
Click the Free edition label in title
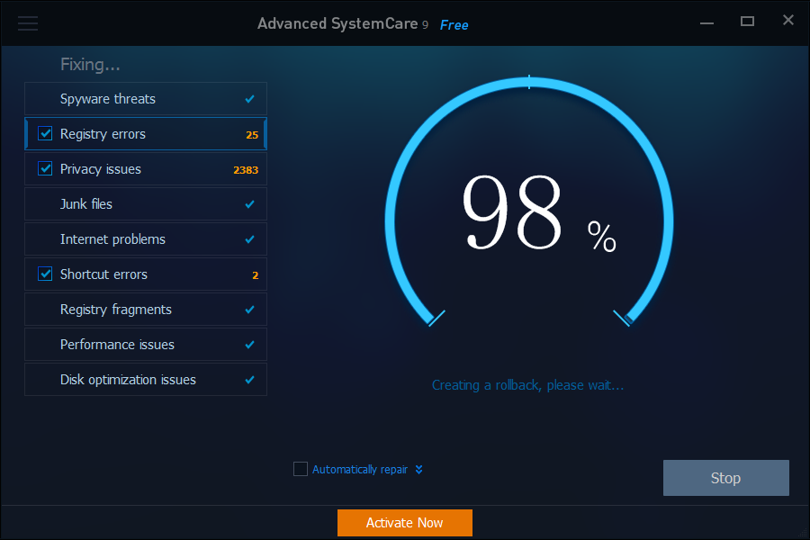[x=454, y=25]
